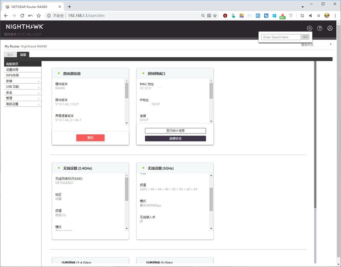Screen dimensions: 341x267
Task: Reload the router page
Action: pyautogui.click(x=22, y=16)
